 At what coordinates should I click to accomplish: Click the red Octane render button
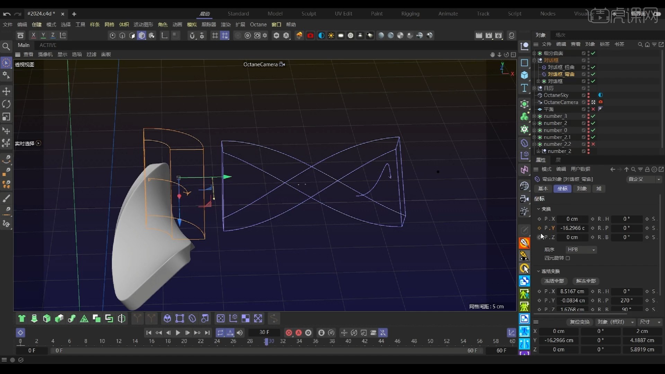click(310, 35)
